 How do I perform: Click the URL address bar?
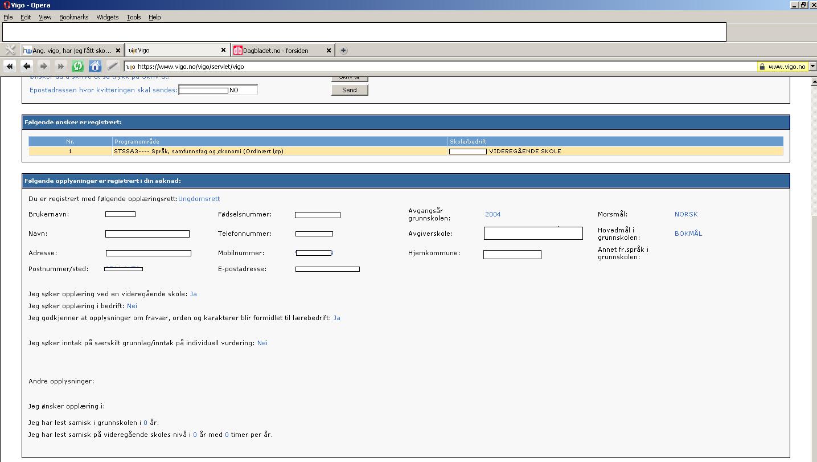click(440, 67)
